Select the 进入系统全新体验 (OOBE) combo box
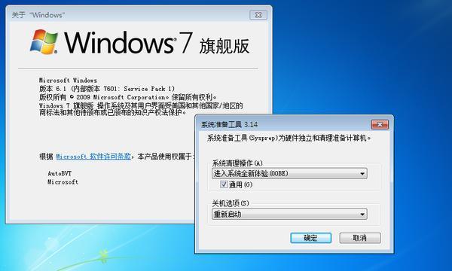 click(289, 174)
